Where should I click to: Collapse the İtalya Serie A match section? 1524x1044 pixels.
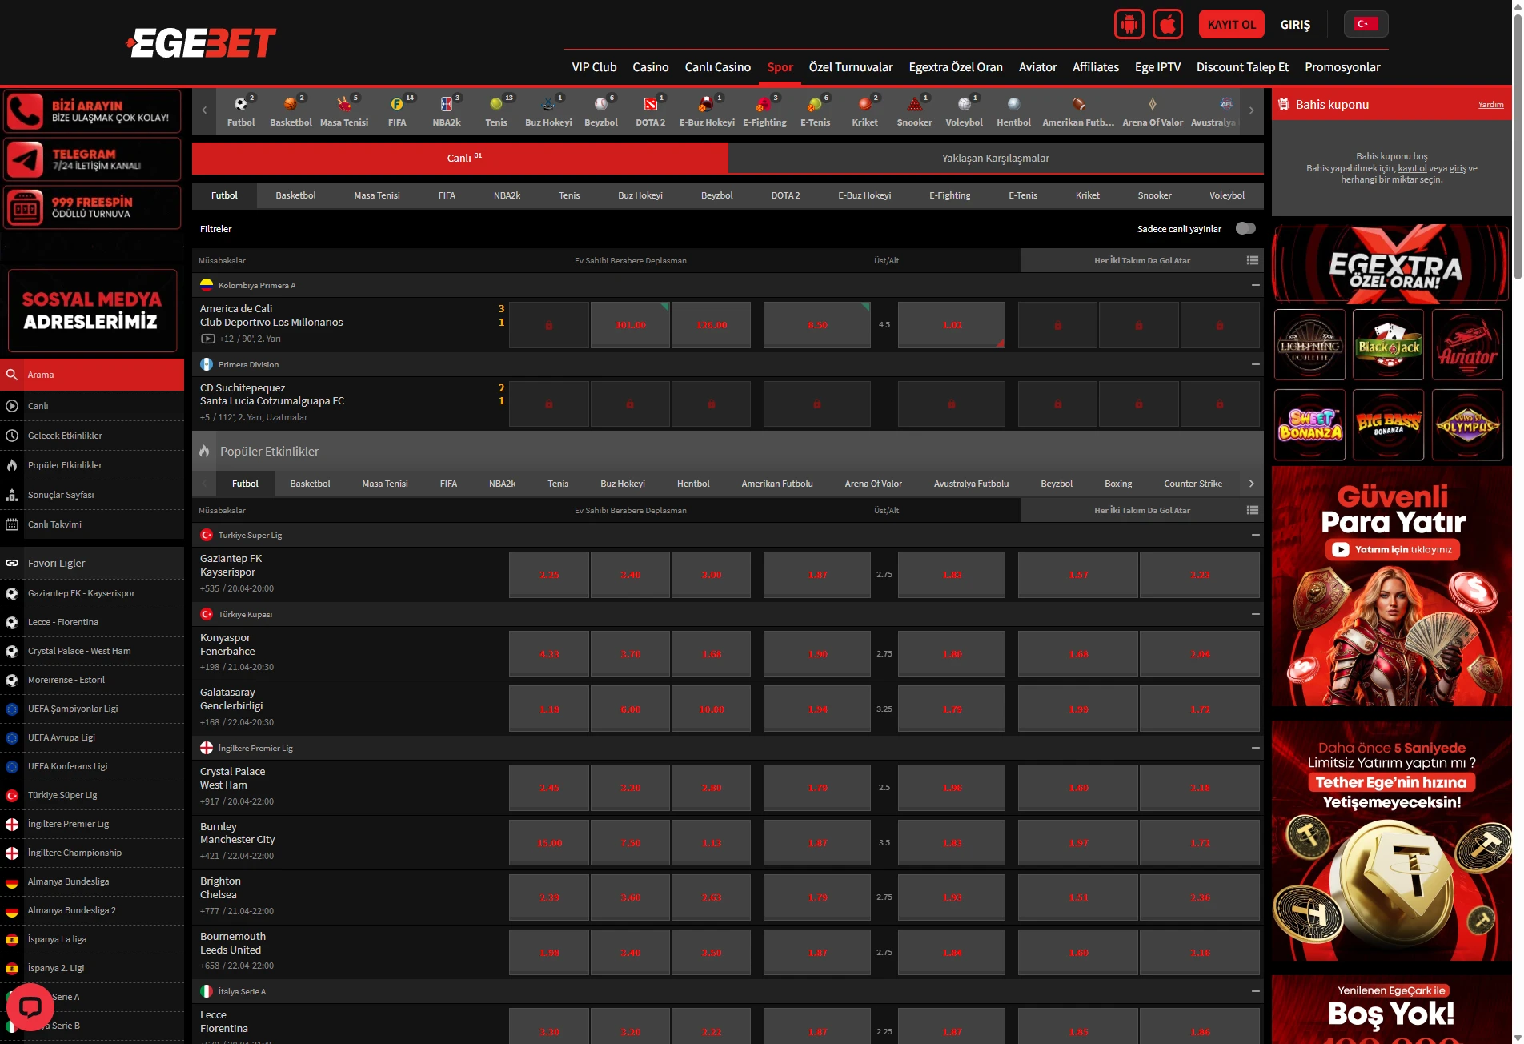click(x=1255, y=991)
